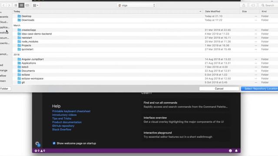Screen dimensions: 278x156
Task: Click the feedback smiley in status bar
Action: 230,151
